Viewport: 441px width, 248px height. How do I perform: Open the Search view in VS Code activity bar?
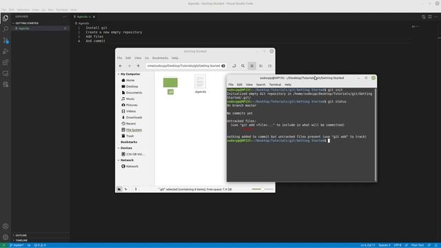pos(6,29)
